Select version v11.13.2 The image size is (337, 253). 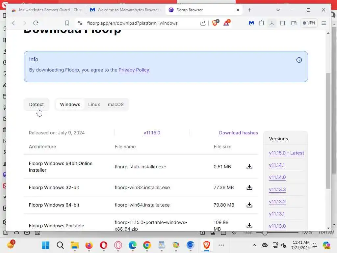(277, 202)
